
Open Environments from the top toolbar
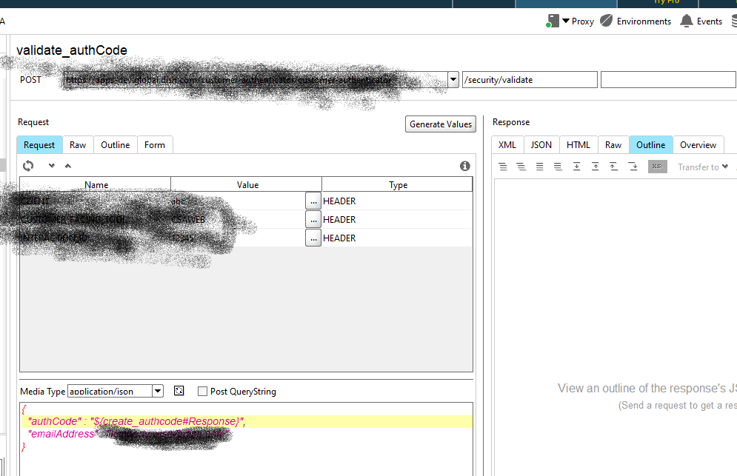(606, 21)
